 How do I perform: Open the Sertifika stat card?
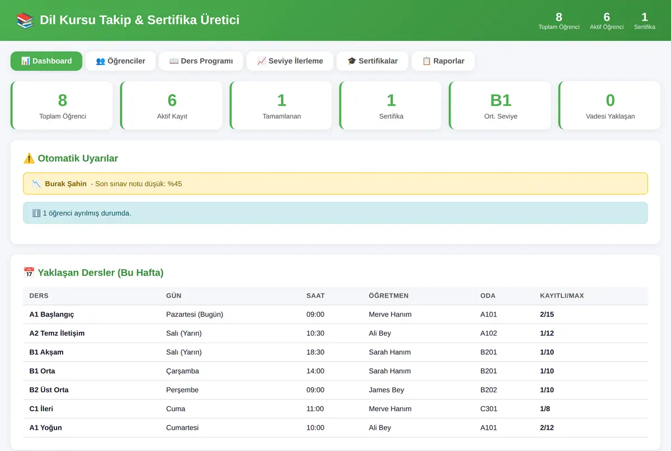(391, 106)
